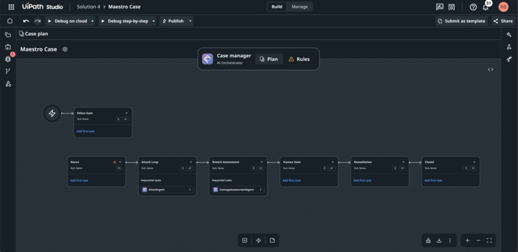This screenshot has width=518, height=252.
Task: Select the Plan tab in Case manager
Action: point(269,59)
